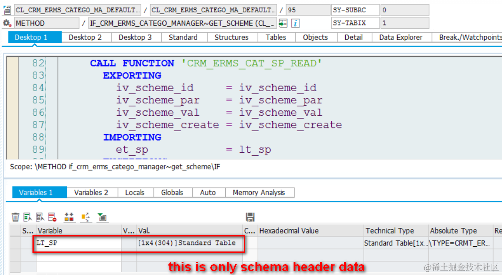Click the gear icon next to METHOD field
This screenshot has height=275, width=502.
point(7,23)
